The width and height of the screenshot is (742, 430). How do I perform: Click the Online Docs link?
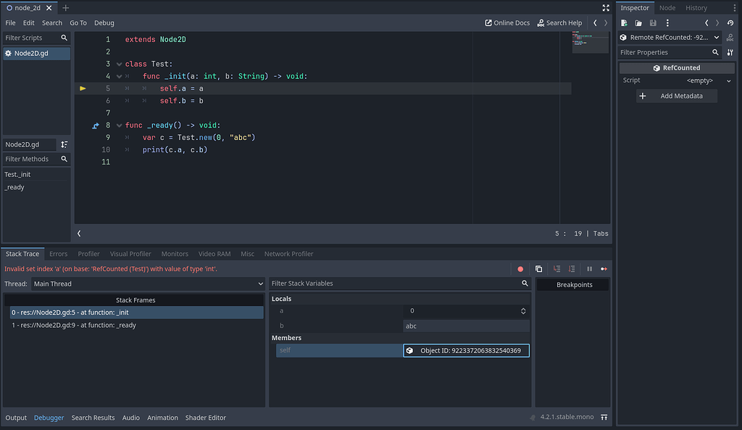pyautogui.click(x=507, y=22)
